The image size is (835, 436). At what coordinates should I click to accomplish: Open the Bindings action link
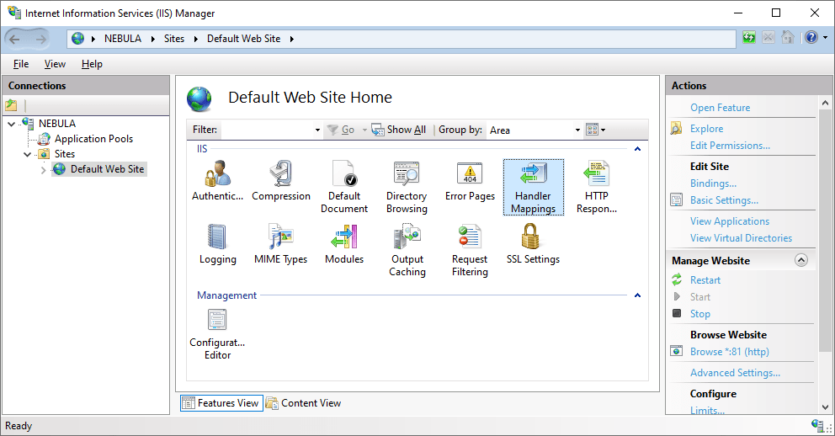point(713,183)
